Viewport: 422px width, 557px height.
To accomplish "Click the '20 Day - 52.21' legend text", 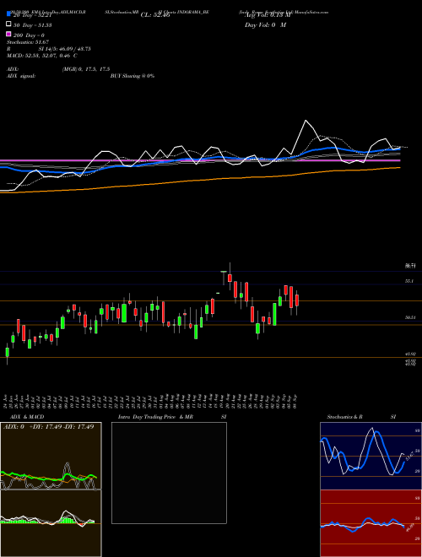I will click(x=33, y=15).
